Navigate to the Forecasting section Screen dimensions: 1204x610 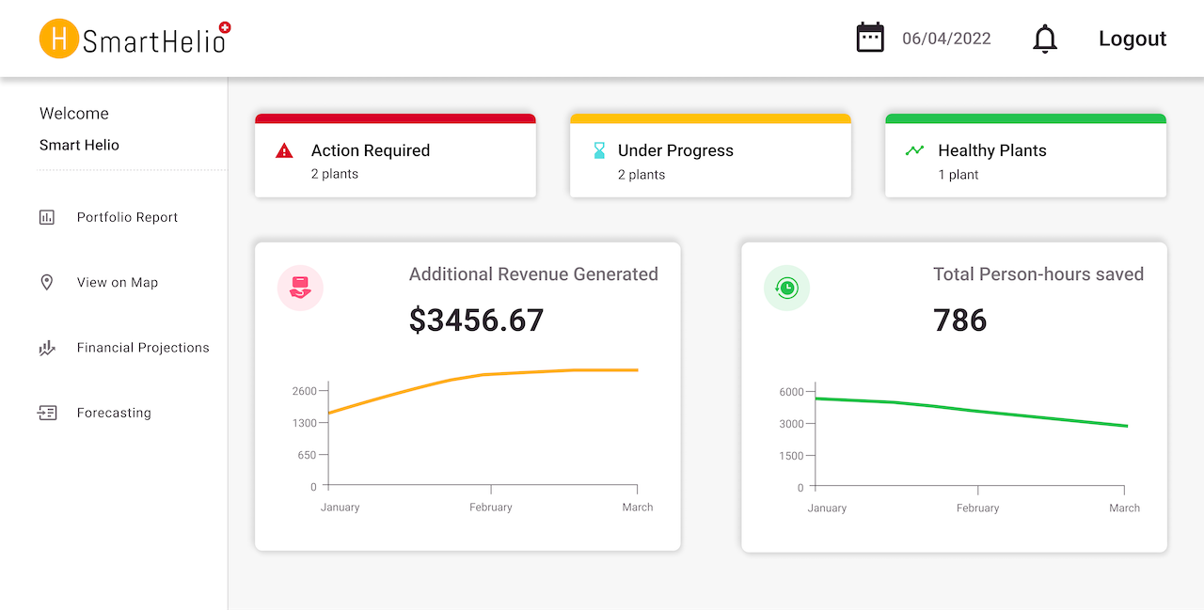(114, 413)
